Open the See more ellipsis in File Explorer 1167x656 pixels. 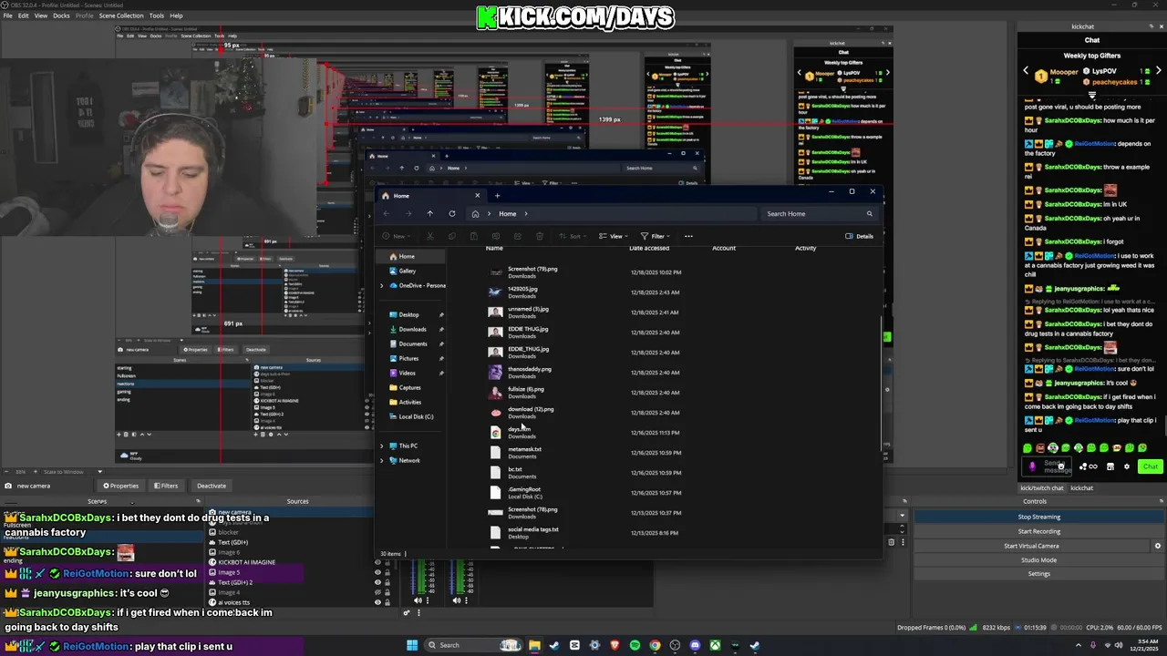click(688, 236)
